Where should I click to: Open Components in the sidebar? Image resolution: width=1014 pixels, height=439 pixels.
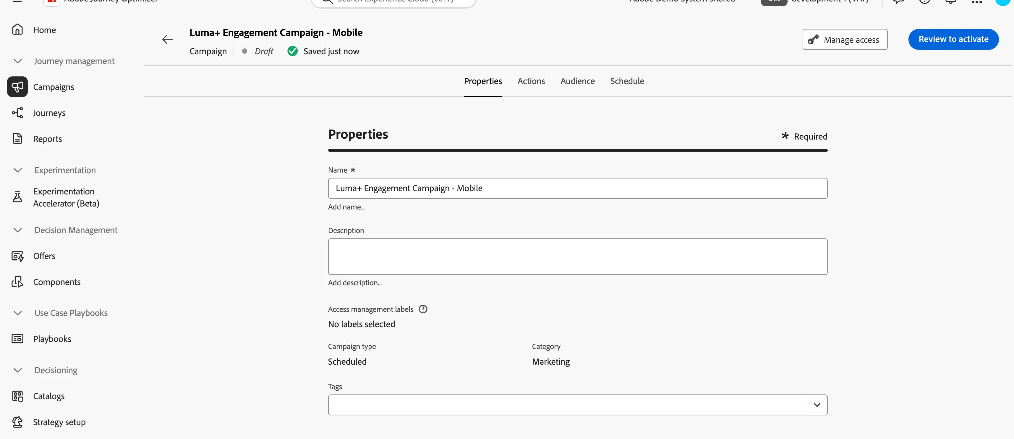57,282
